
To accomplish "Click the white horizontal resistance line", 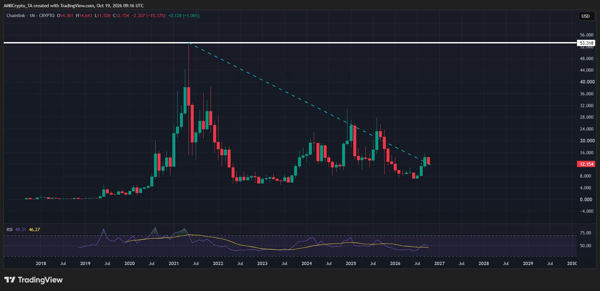I will point(290,43).
